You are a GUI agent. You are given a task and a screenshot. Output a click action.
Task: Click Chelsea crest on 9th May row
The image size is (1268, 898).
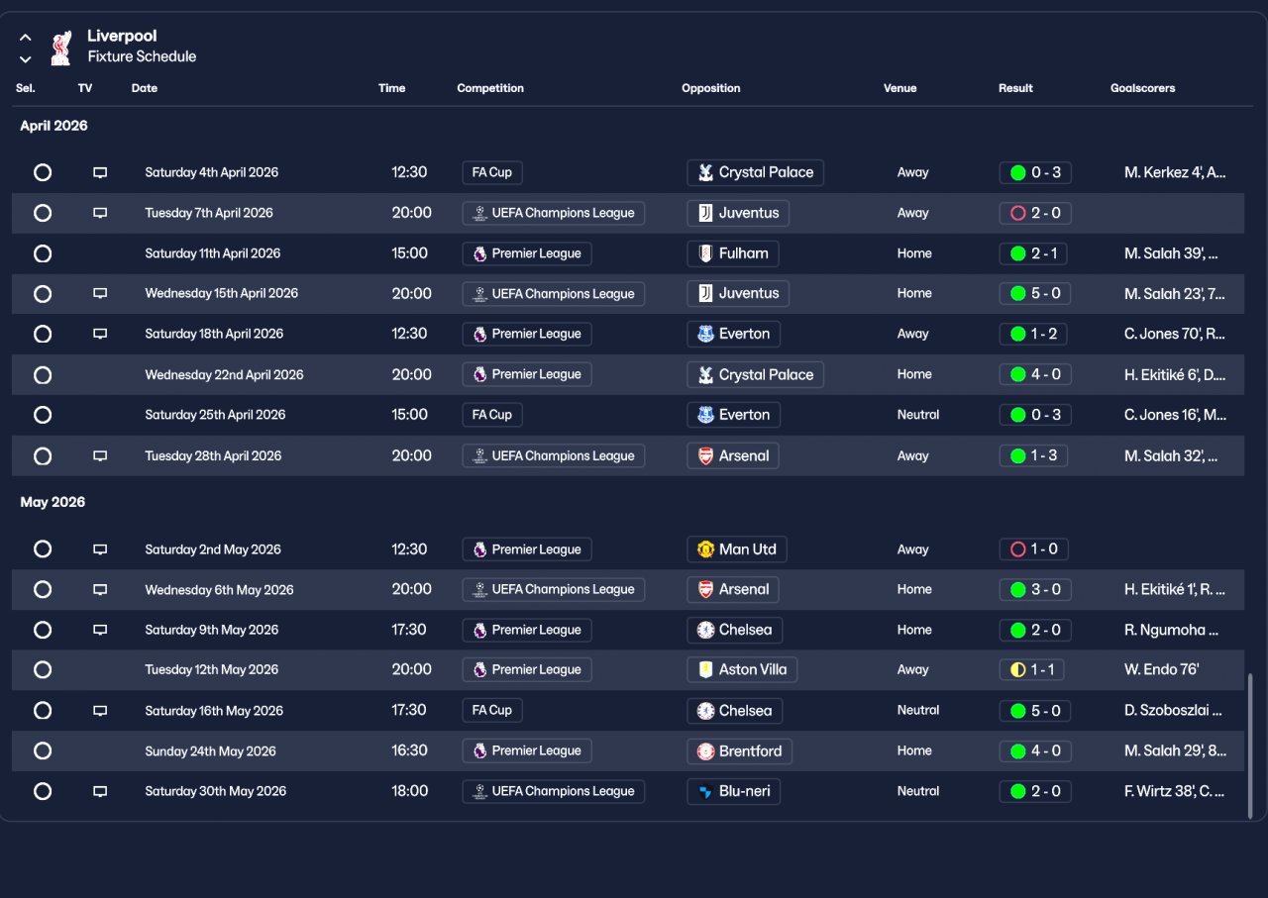[705, 630]
